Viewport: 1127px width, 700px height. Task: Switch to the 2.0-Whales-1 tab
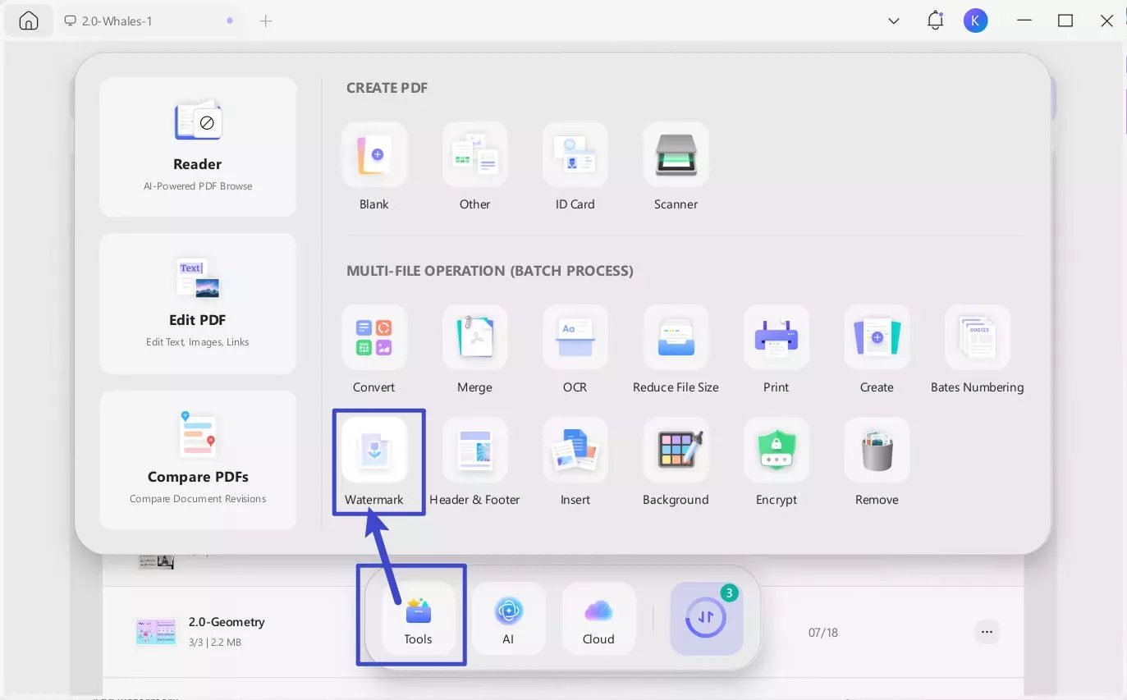tap(148, 21)
